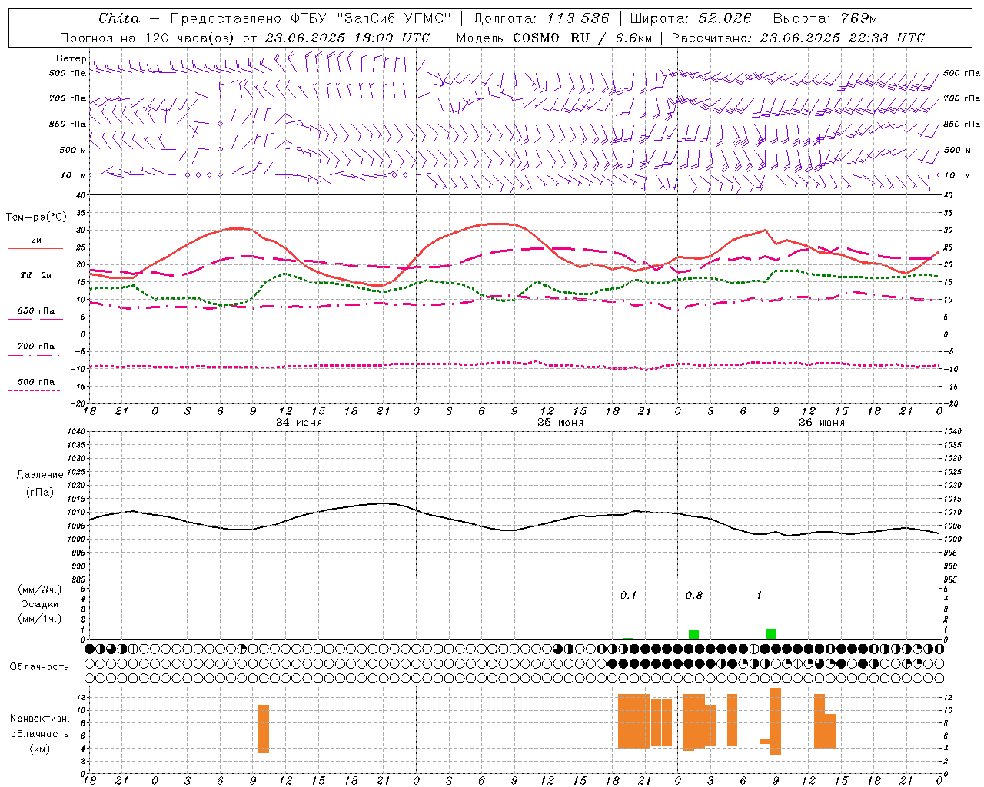The width and height of the screenshot is (984, 787).
Task: Select the right 850 гПа wind level label
Action: [962, 124]
